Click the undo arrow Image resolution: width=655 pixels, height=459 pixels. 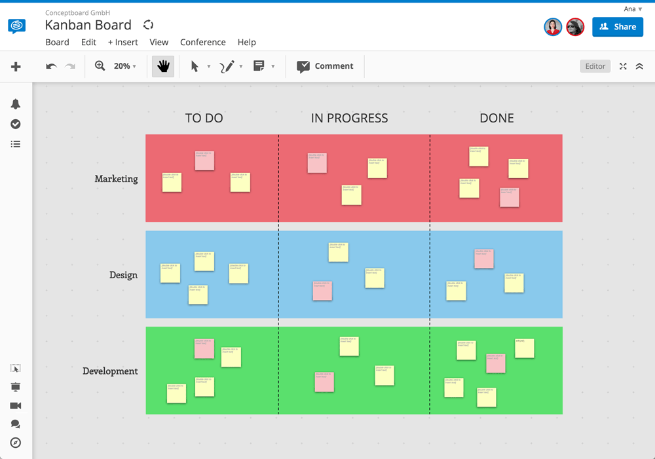[51, 66]
